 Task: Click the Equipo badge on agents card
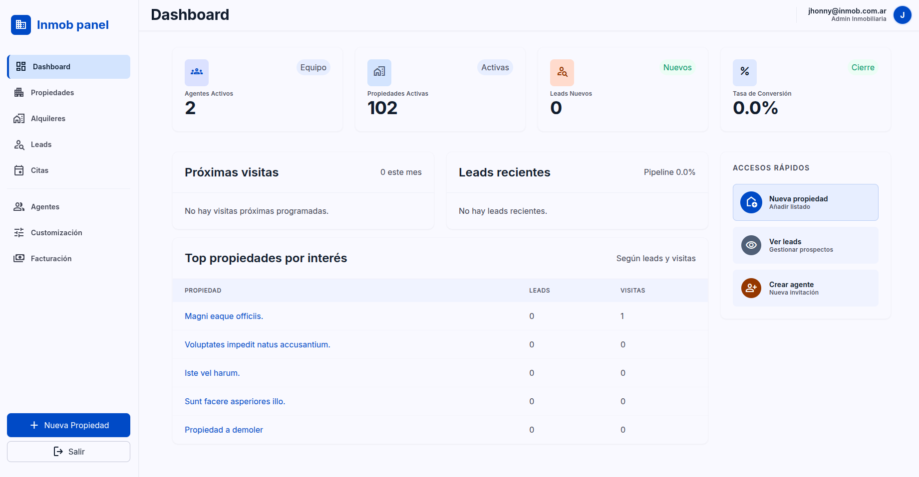(x=313, y=67)
